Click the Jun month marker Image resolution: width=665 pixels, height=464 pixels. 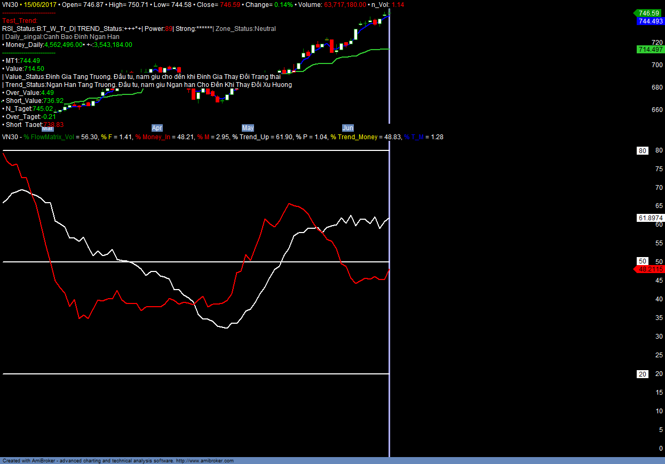(x=347, y=128)
